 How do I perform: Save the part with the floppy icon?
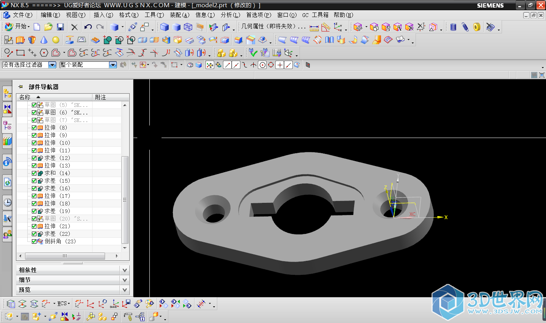click(x=60, y=27)
